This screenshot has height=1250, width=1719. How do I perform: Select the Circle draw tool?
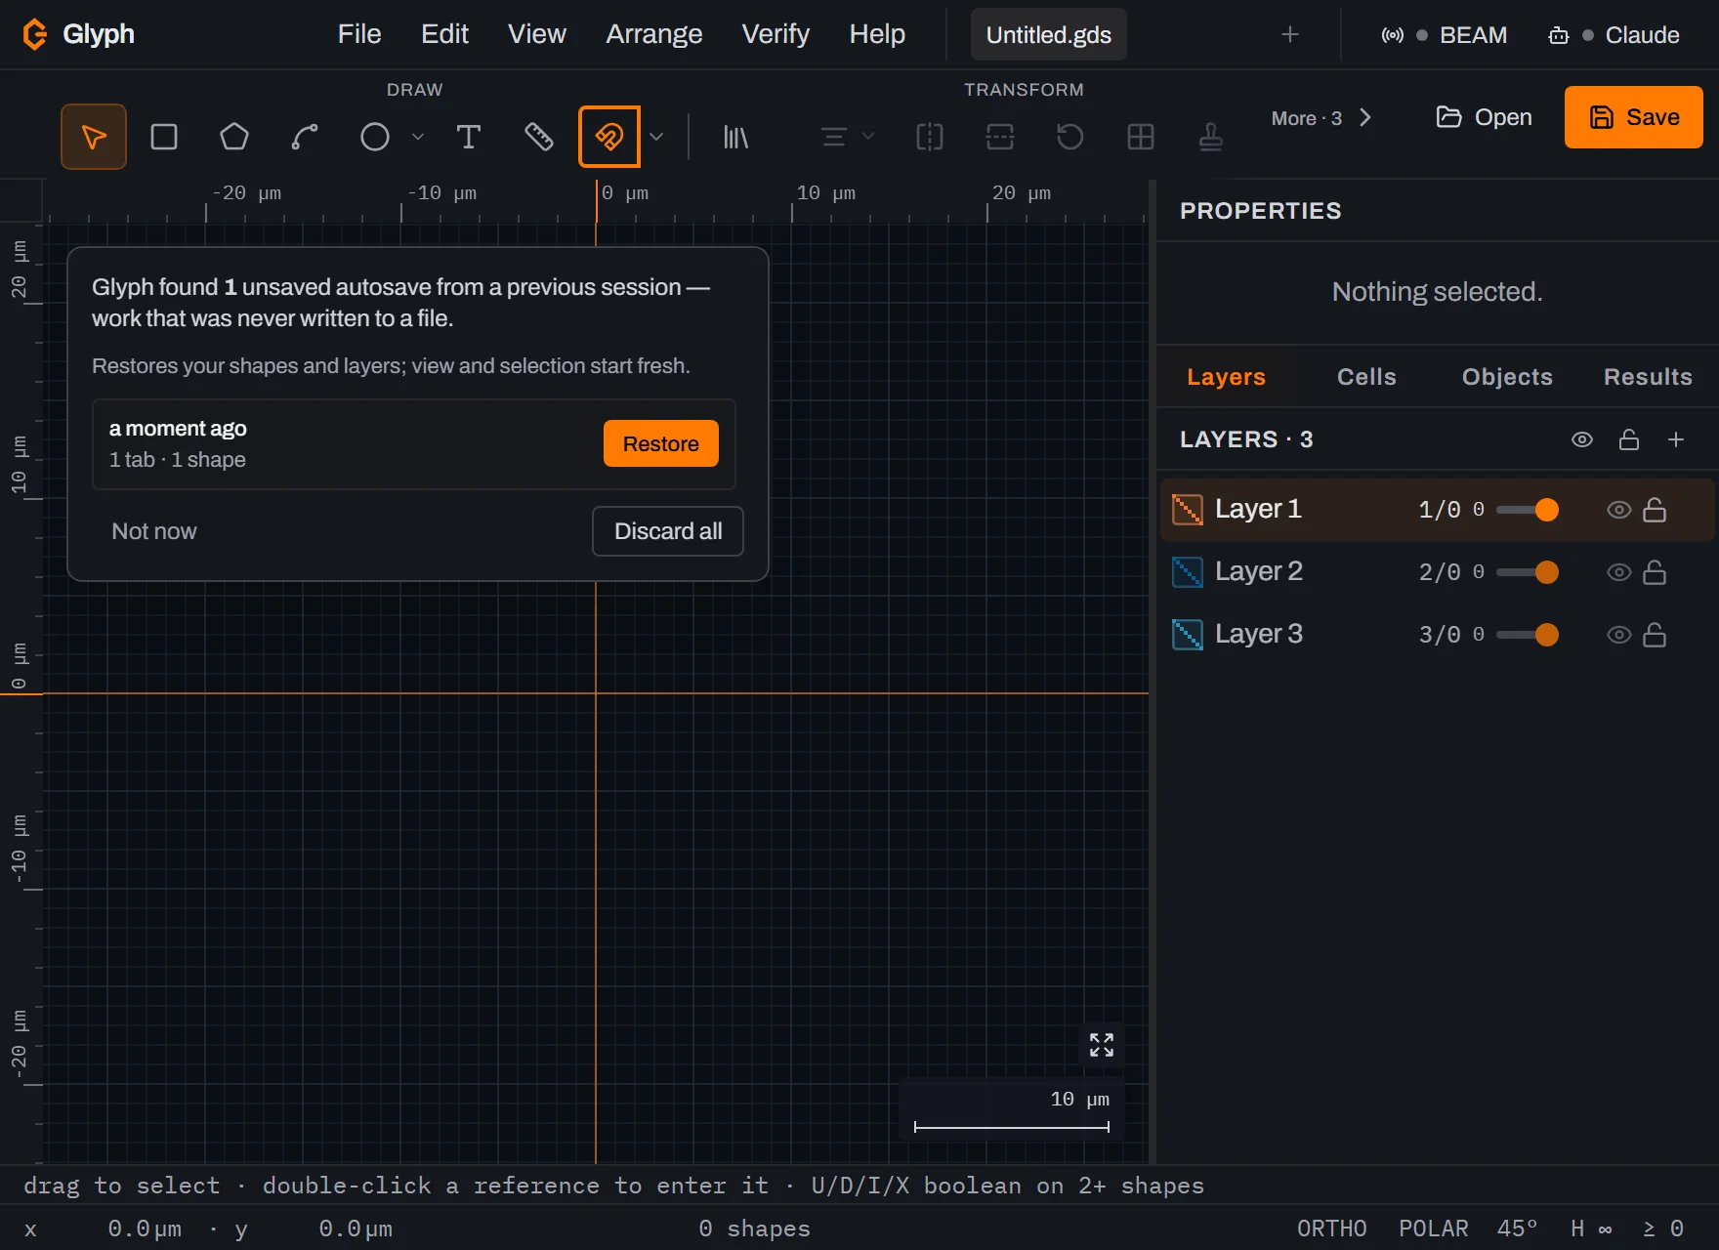pos(375,137)
